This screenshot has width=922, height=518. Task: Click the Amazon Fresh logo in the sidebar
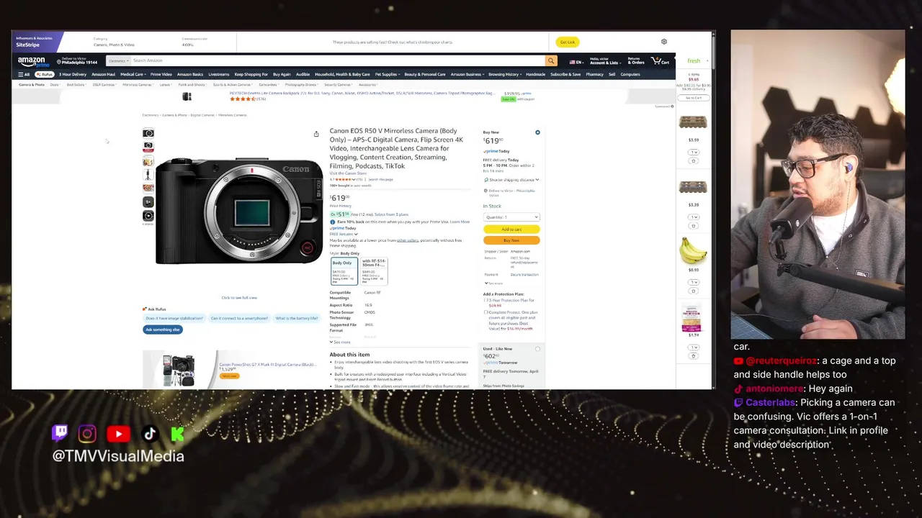(694, 61)
